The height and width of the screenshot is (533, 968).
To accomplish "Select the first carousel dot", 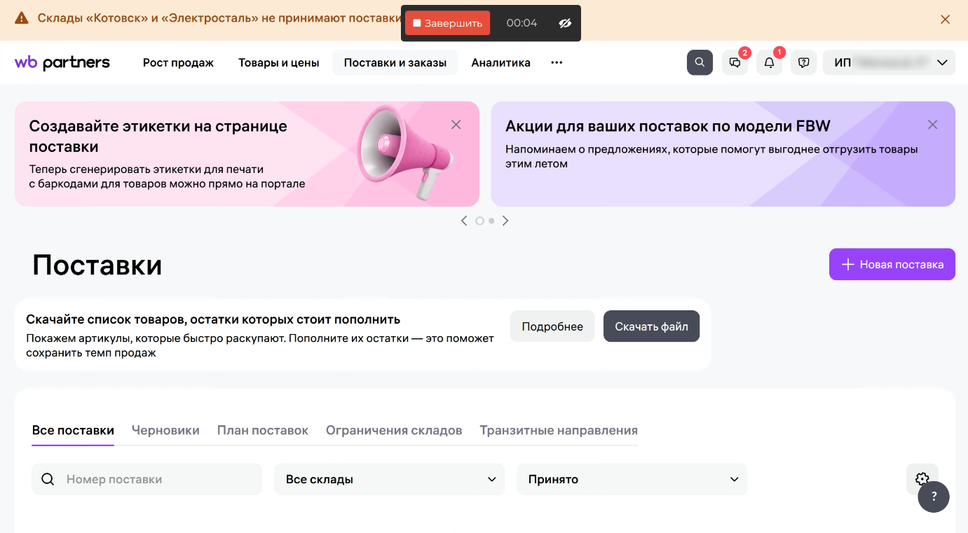I will (x=479, y=221).
